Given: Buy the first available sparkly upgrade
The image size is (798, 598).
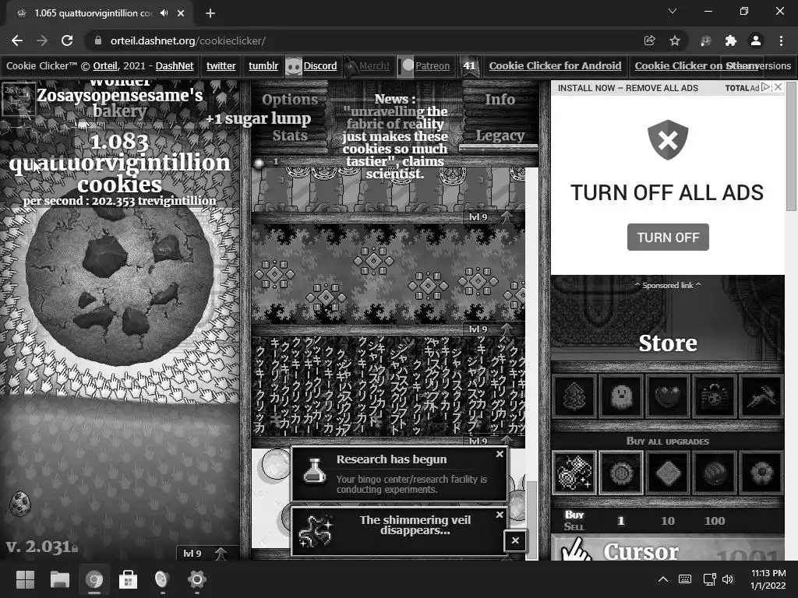Looking at the screenshot, I should click(574, 473).
